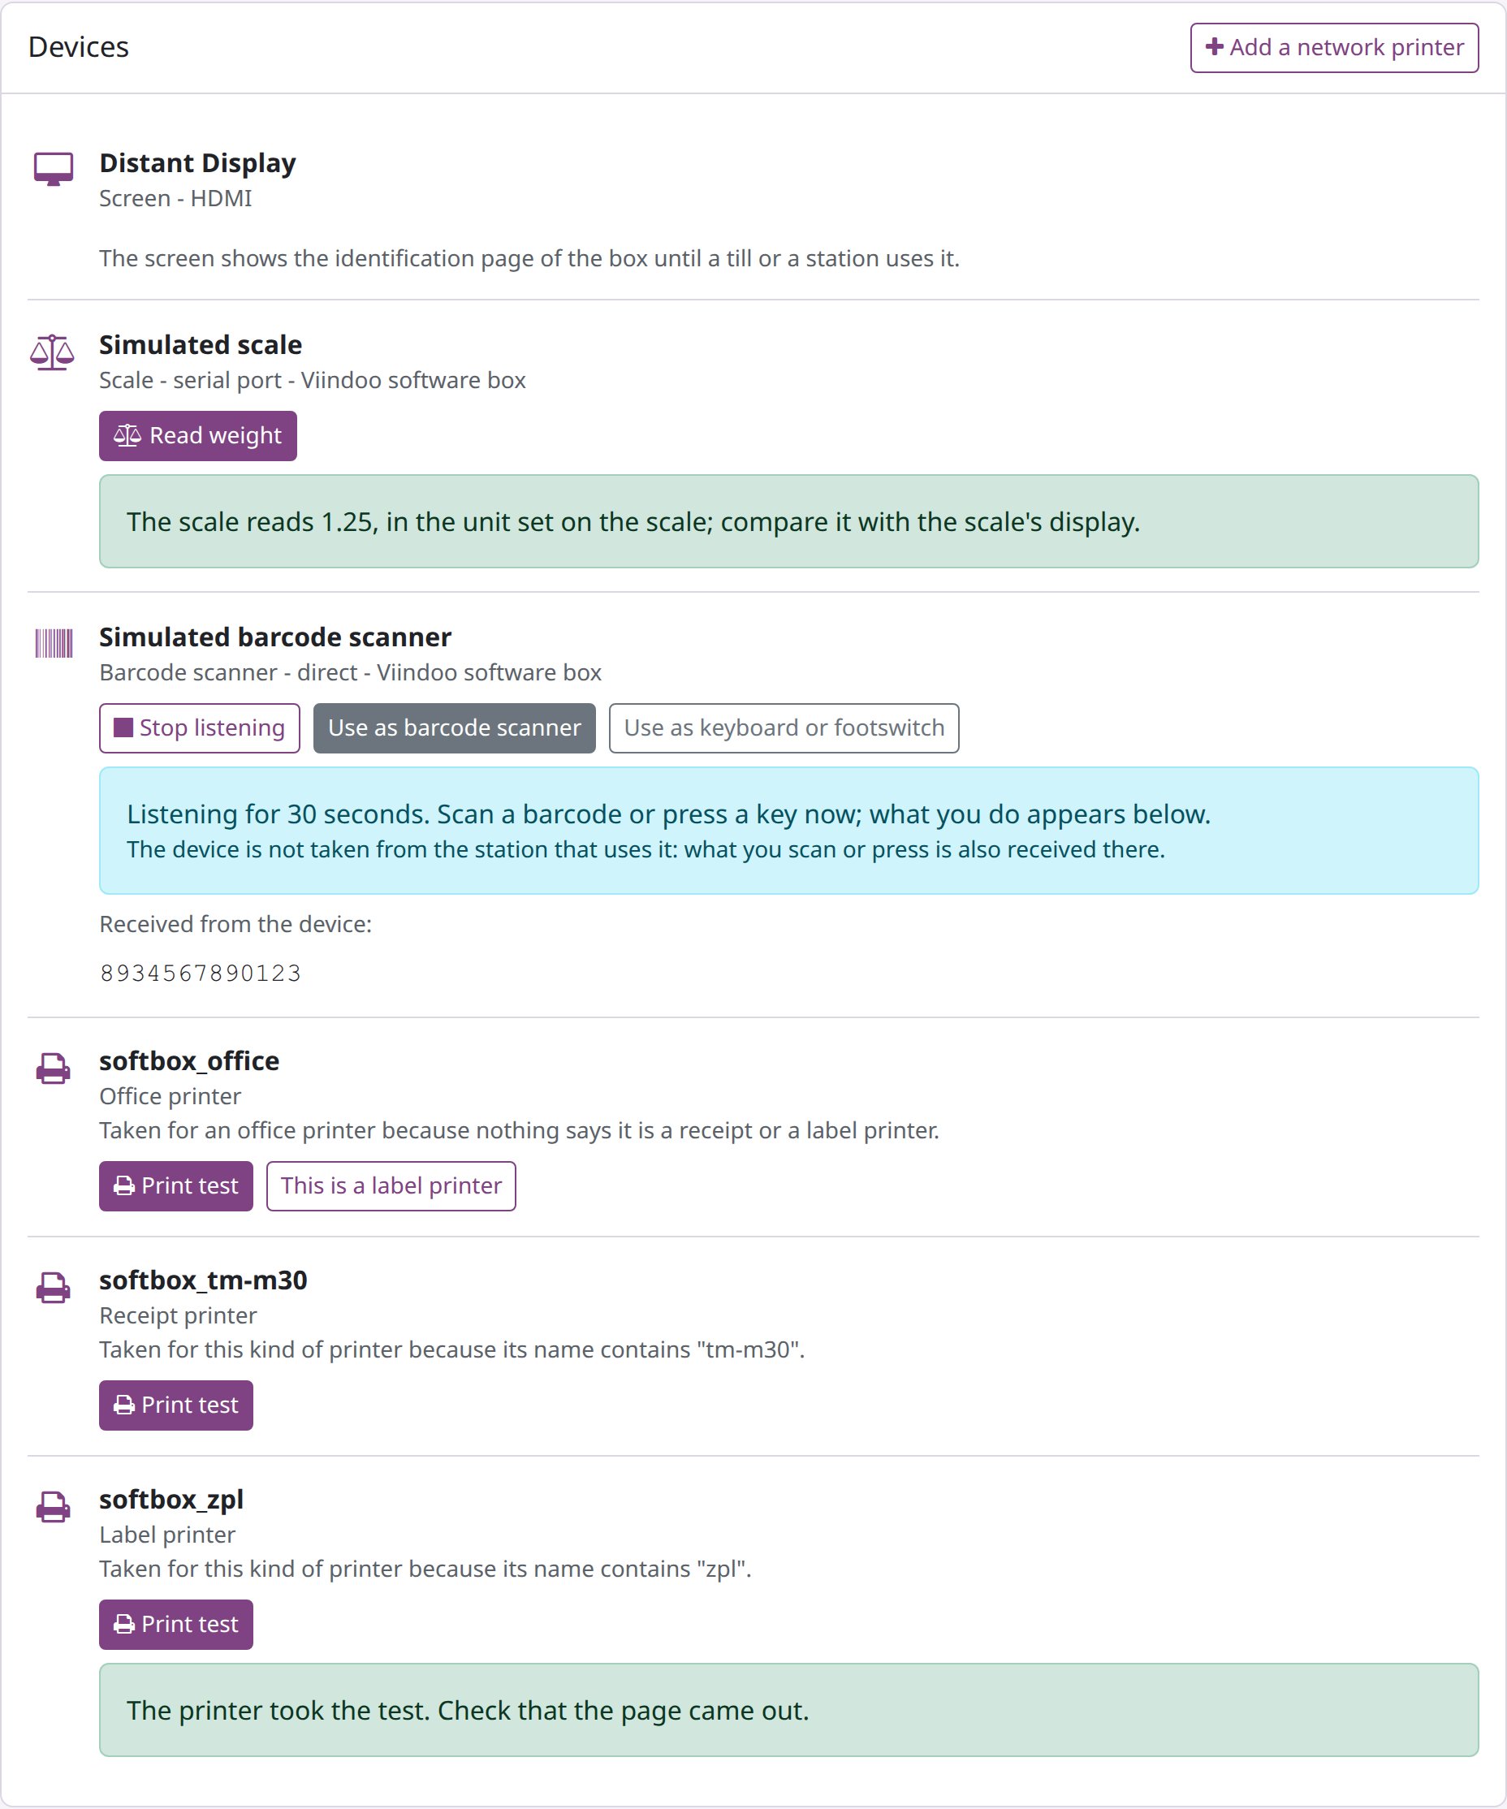Add a network printer
The height and width of the screenshot is (1809, 1507).
click(1335, 47)
